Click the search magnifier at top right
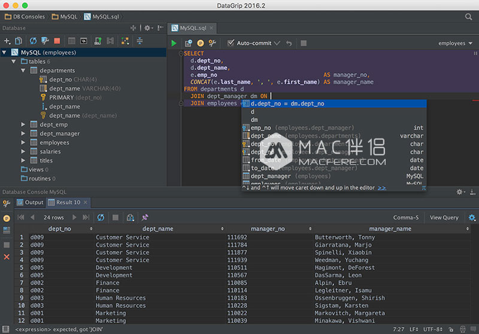This screenshot has width=479, height=334. point(468,17)
